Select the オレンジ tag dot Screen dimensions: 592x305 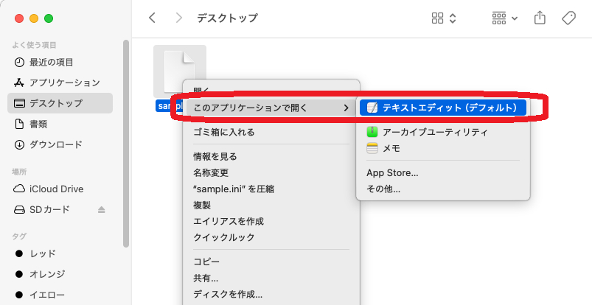19,274
